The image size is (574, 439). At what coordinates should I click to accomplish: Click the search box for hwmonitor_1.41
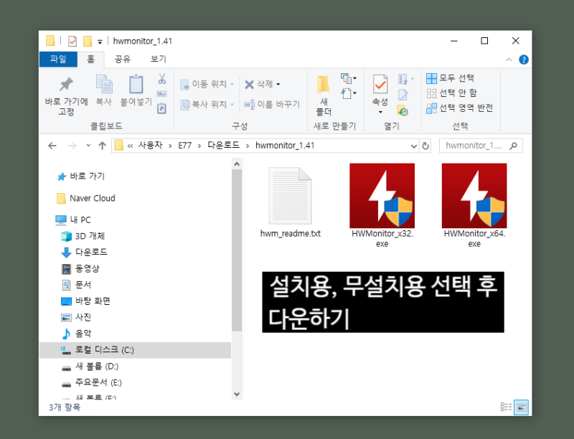[x=481, y=146]
